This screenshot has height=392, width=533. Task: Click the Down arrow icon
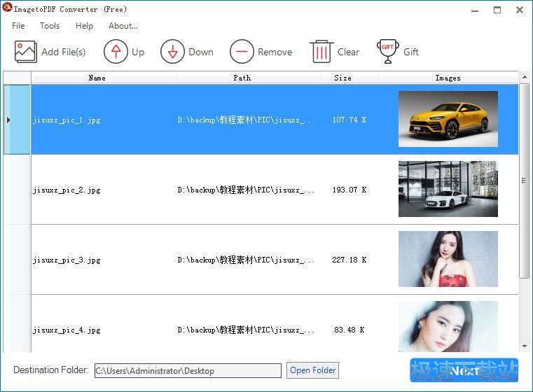pos(172,52)
